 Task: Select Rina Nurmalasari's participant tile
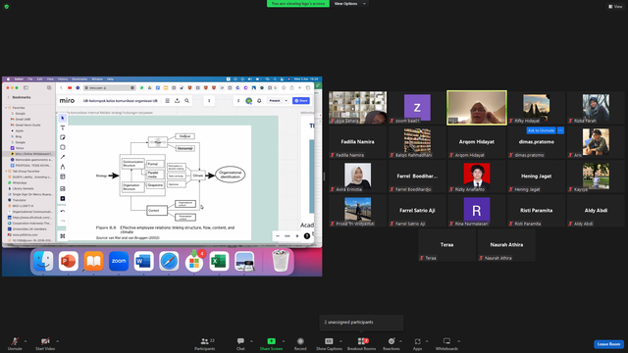click(x=477, y=211)
